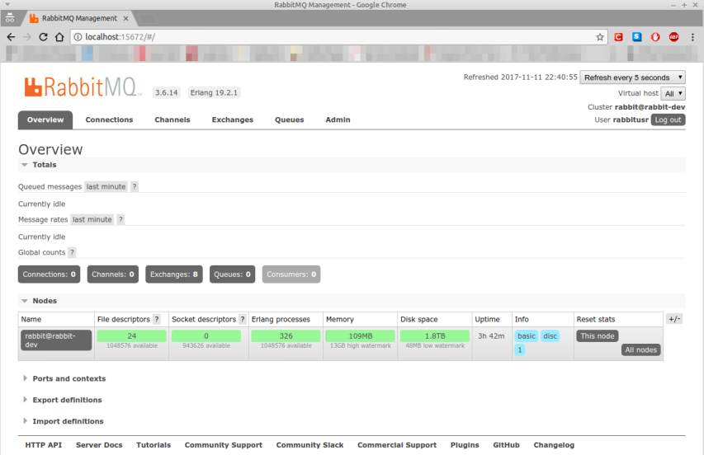Expand the Import definitions section

pos(68,421)
